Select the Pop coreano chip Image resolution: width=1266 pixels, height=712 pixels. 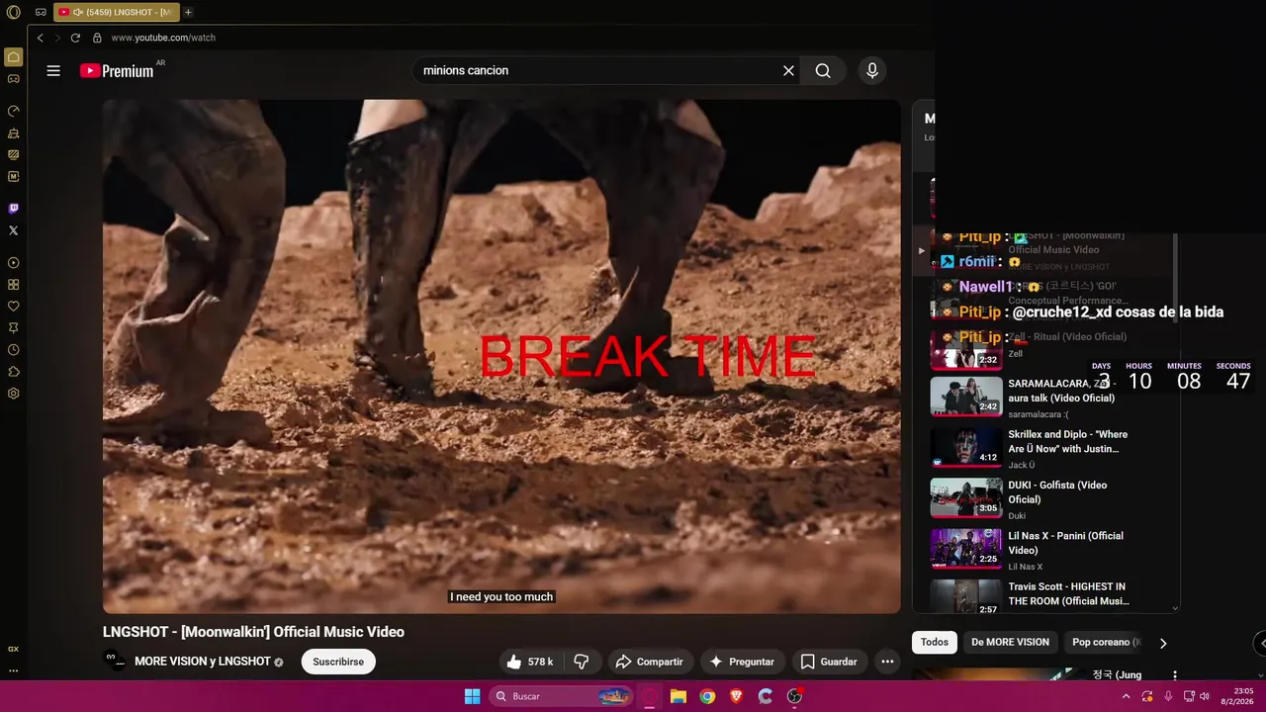pos(1105,642)
